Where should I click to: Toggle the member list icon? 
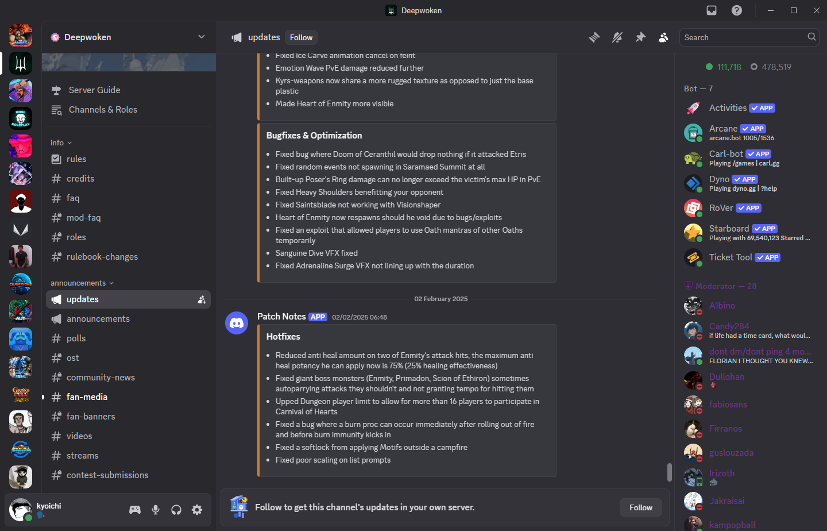pyautogui.click(x=663, y=37)
